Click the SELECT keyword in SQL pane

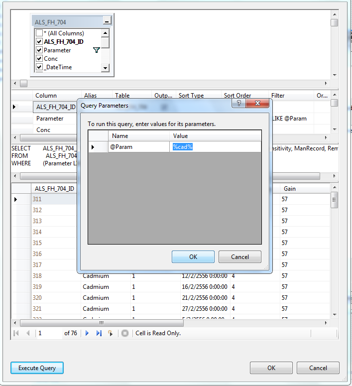click(21, 148)
